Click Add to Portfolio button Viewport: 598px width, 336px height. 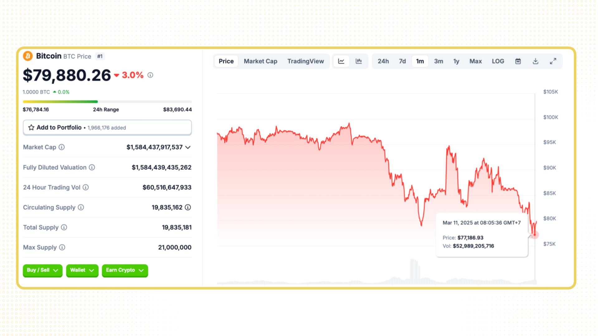pos(107,128)
